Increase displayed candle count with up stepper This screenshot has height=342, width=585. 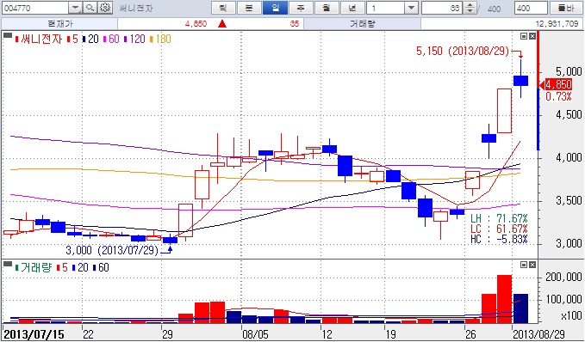[470, 5]
